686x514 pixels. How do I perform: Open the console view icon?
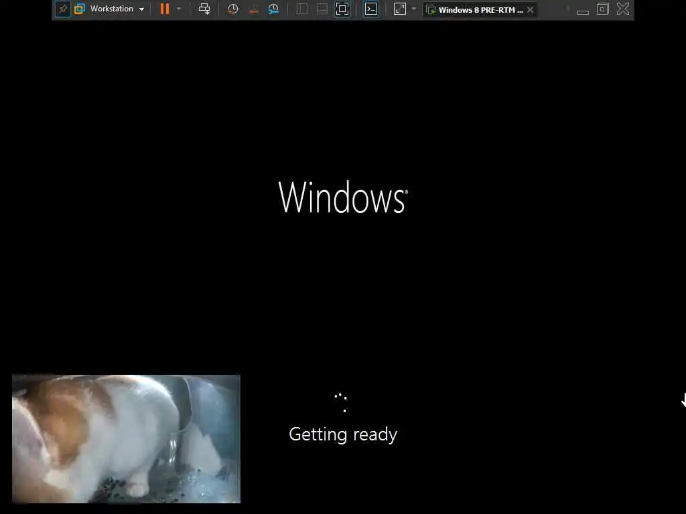[371, 9]
